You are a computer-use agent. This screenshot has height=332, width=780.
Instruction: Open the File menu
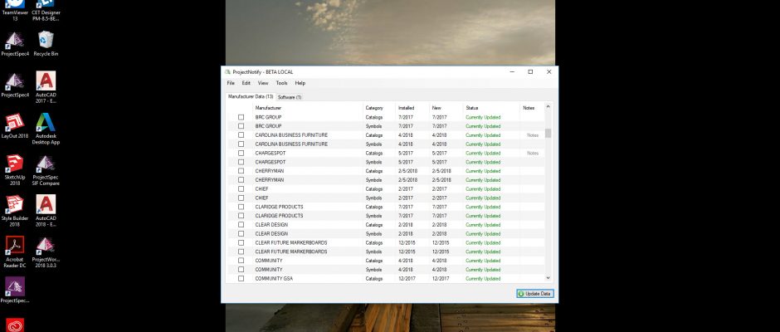point(231,83)
